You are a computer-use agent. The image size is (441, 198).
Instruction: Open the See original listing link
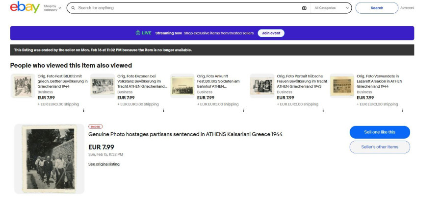click(x=104, y=164)
